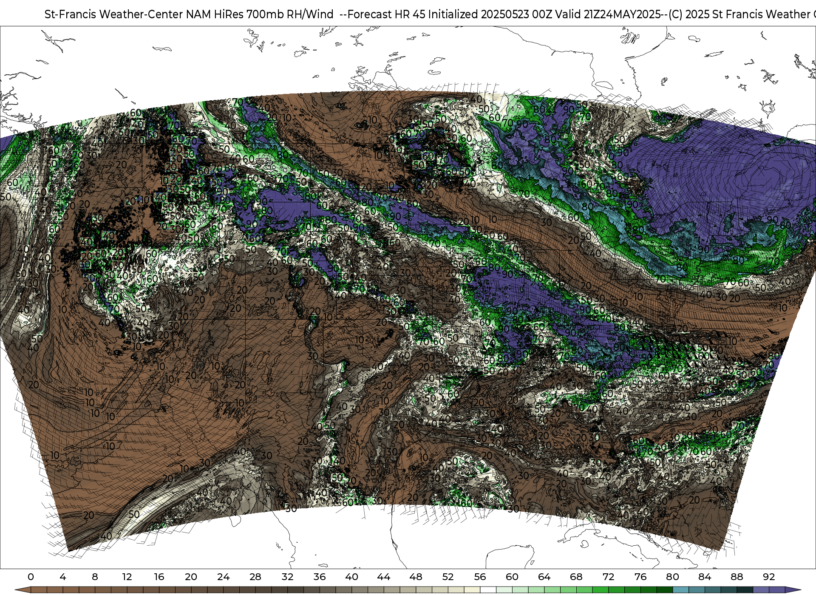Click the colorbar label 32
The image size is (816, 595).
pos(287,577)
